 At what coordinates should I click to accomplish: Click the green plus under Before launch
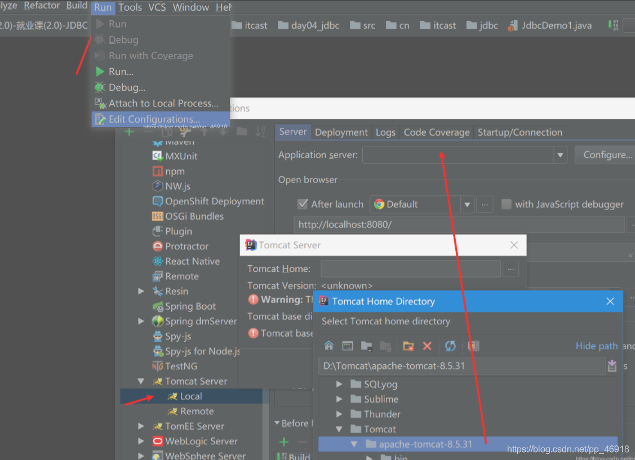(x=285, y=442)
